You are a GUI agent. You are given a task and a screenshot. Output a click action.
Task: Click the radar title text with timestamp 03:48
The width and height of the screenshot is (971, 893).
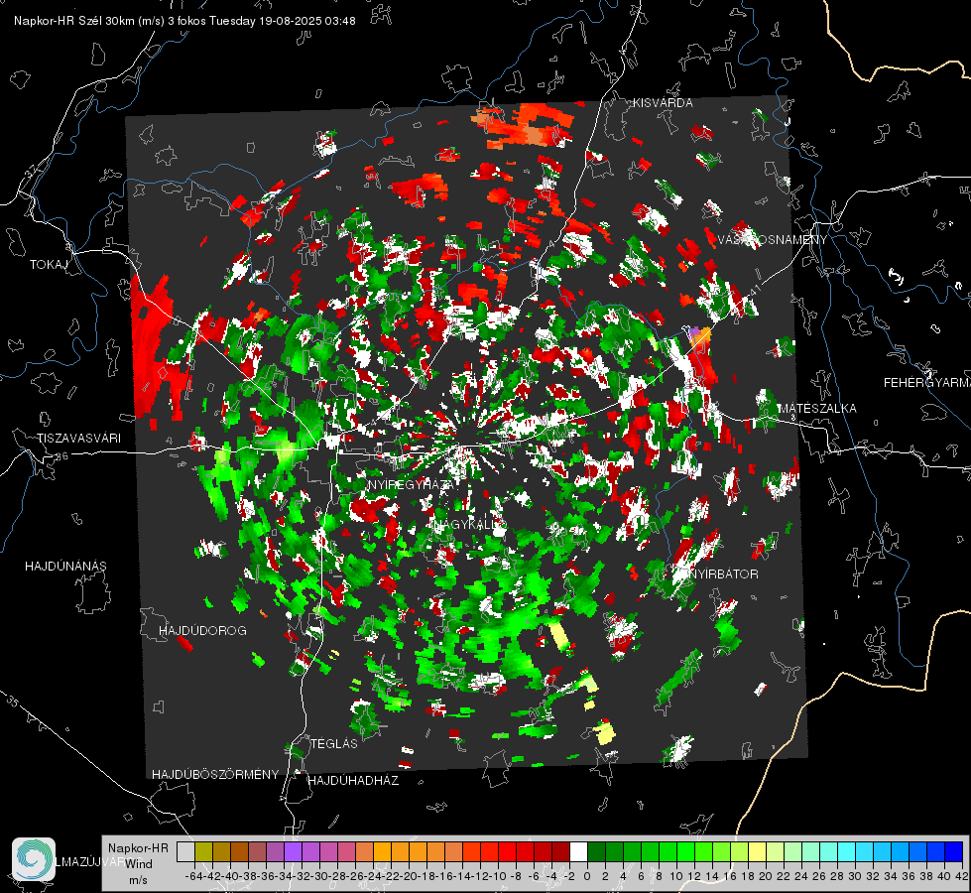pyautogui.click(x=184, y=21)
